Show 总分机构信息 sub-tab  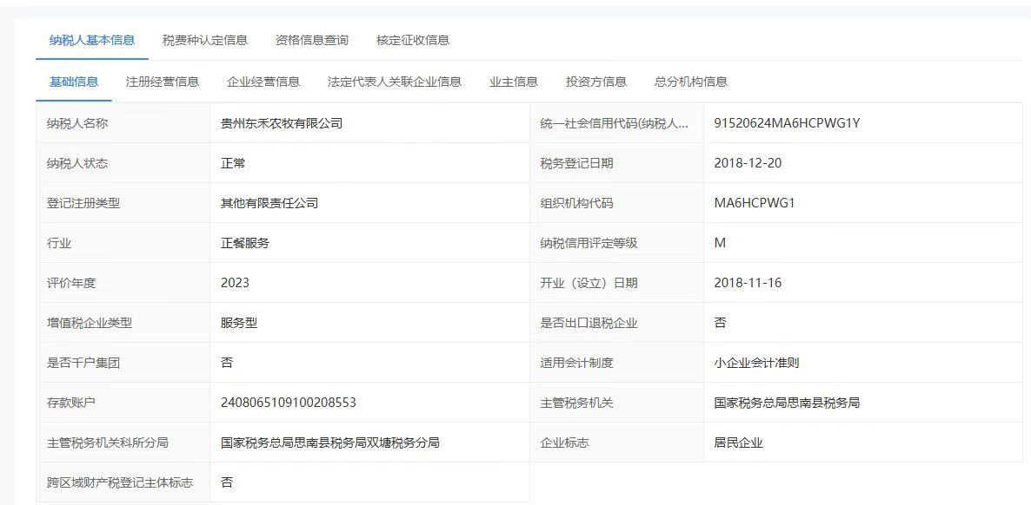coord(691,82)
